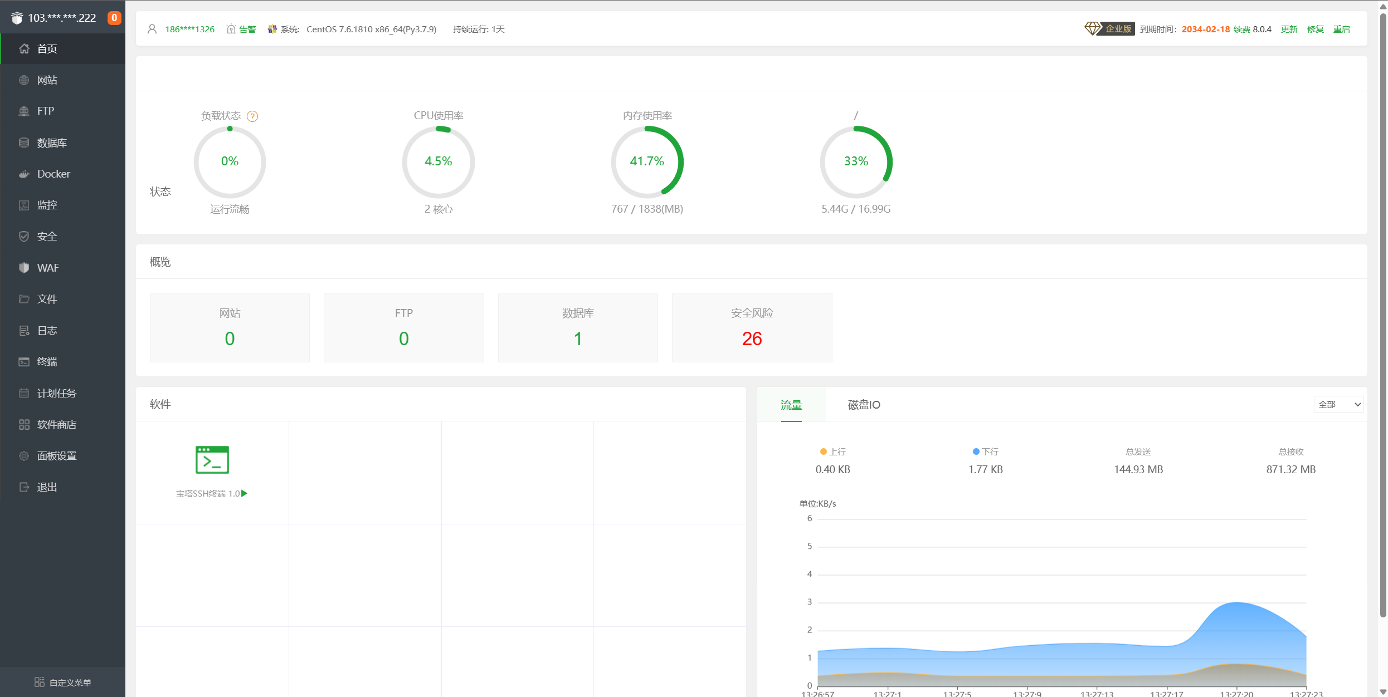Click the panel shield logo icon top-left
This screenshot has width=1388, height=697.
(17, 18)
